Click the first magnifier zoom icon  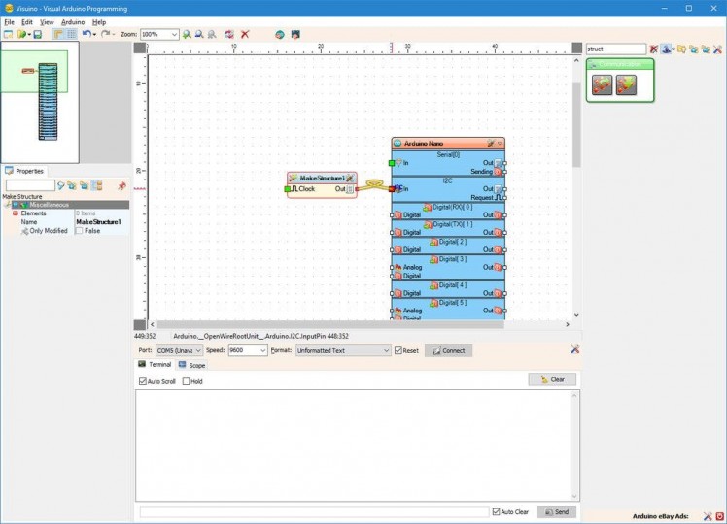click(x=187, y=34)
